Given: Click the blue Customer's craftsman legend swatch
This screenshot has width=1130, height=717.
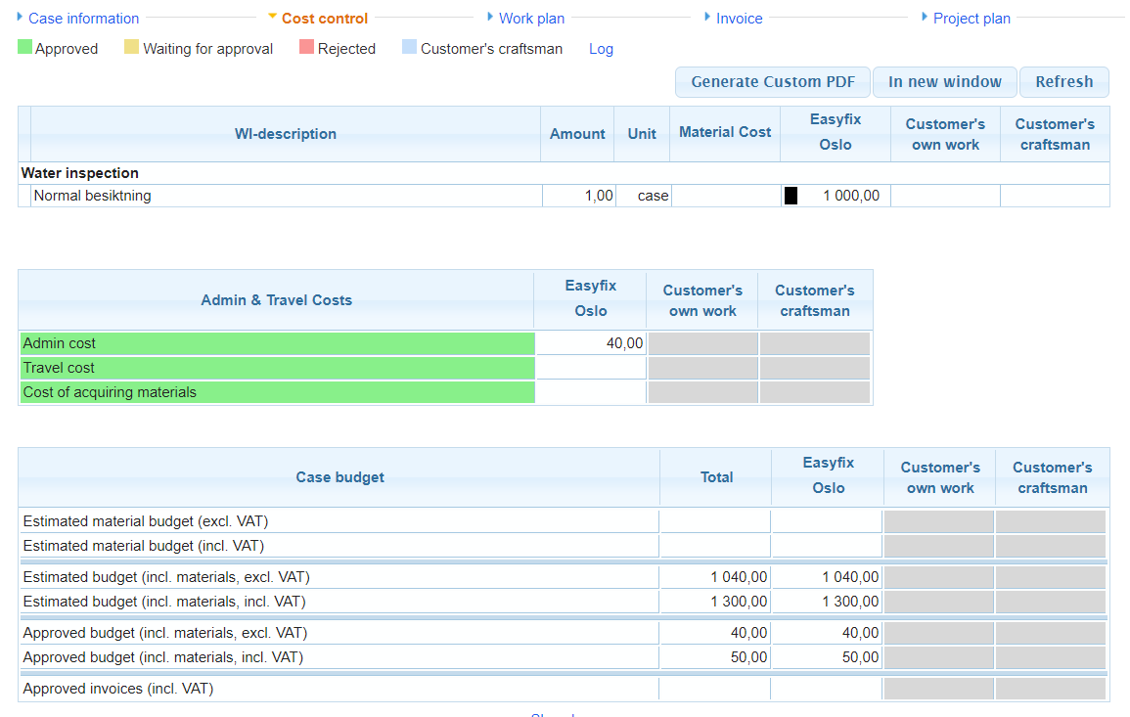Looking at the screenshot, I should 409,47.
